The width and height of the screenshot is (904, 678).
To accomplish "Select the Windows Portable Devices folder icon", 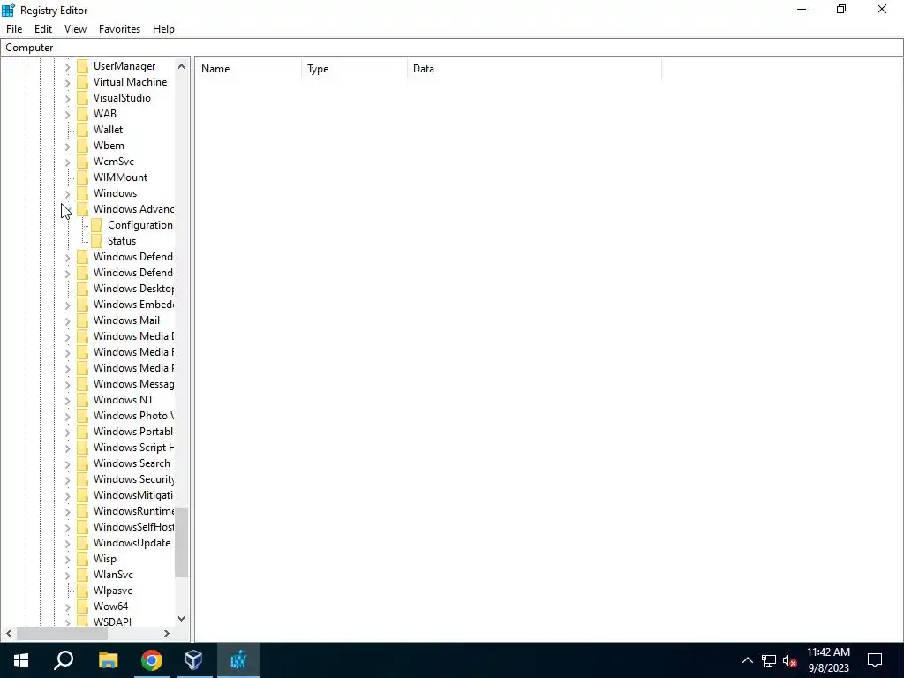I will click(x=83, y=431).
